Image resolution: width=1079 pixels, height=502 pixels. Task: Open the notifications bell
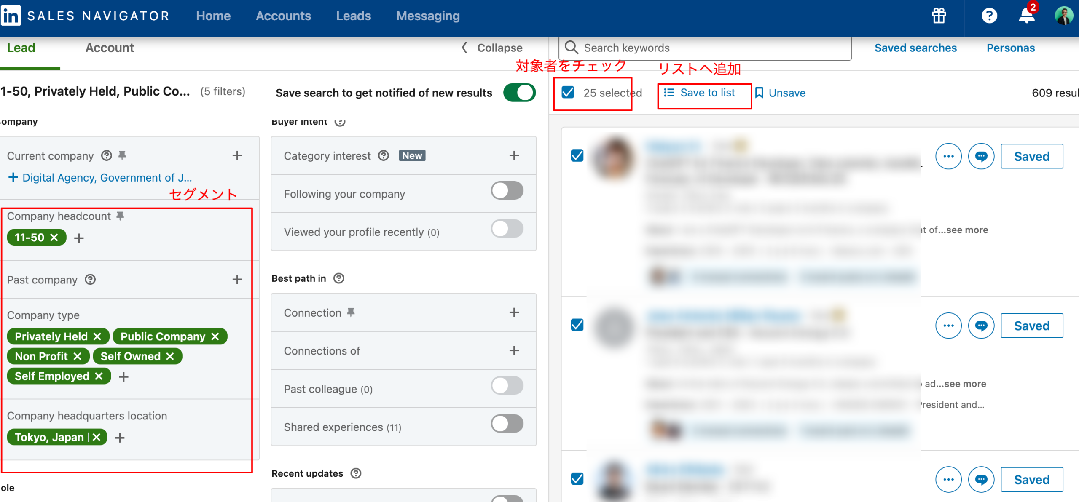click(x=1027, y=16)
